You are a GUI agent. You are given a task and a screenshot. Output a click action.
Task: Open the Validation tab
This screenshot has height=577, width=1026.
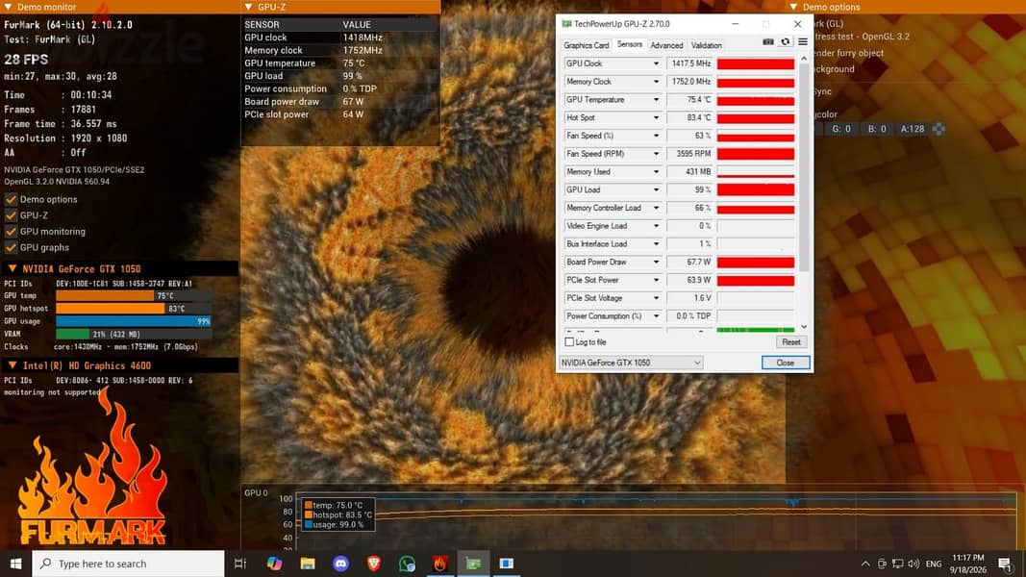point(706,45)
